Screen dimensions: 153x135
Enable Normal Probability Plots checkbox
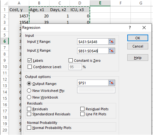click(29, 127)
